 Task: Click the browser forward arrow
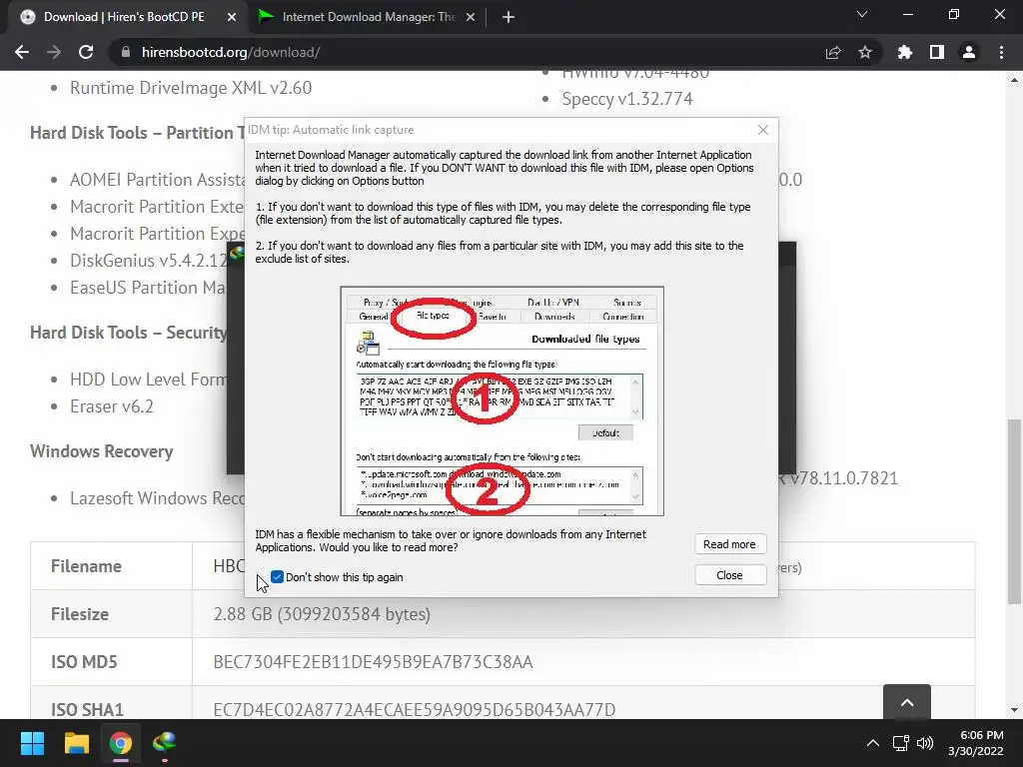(x=54, y=52)
